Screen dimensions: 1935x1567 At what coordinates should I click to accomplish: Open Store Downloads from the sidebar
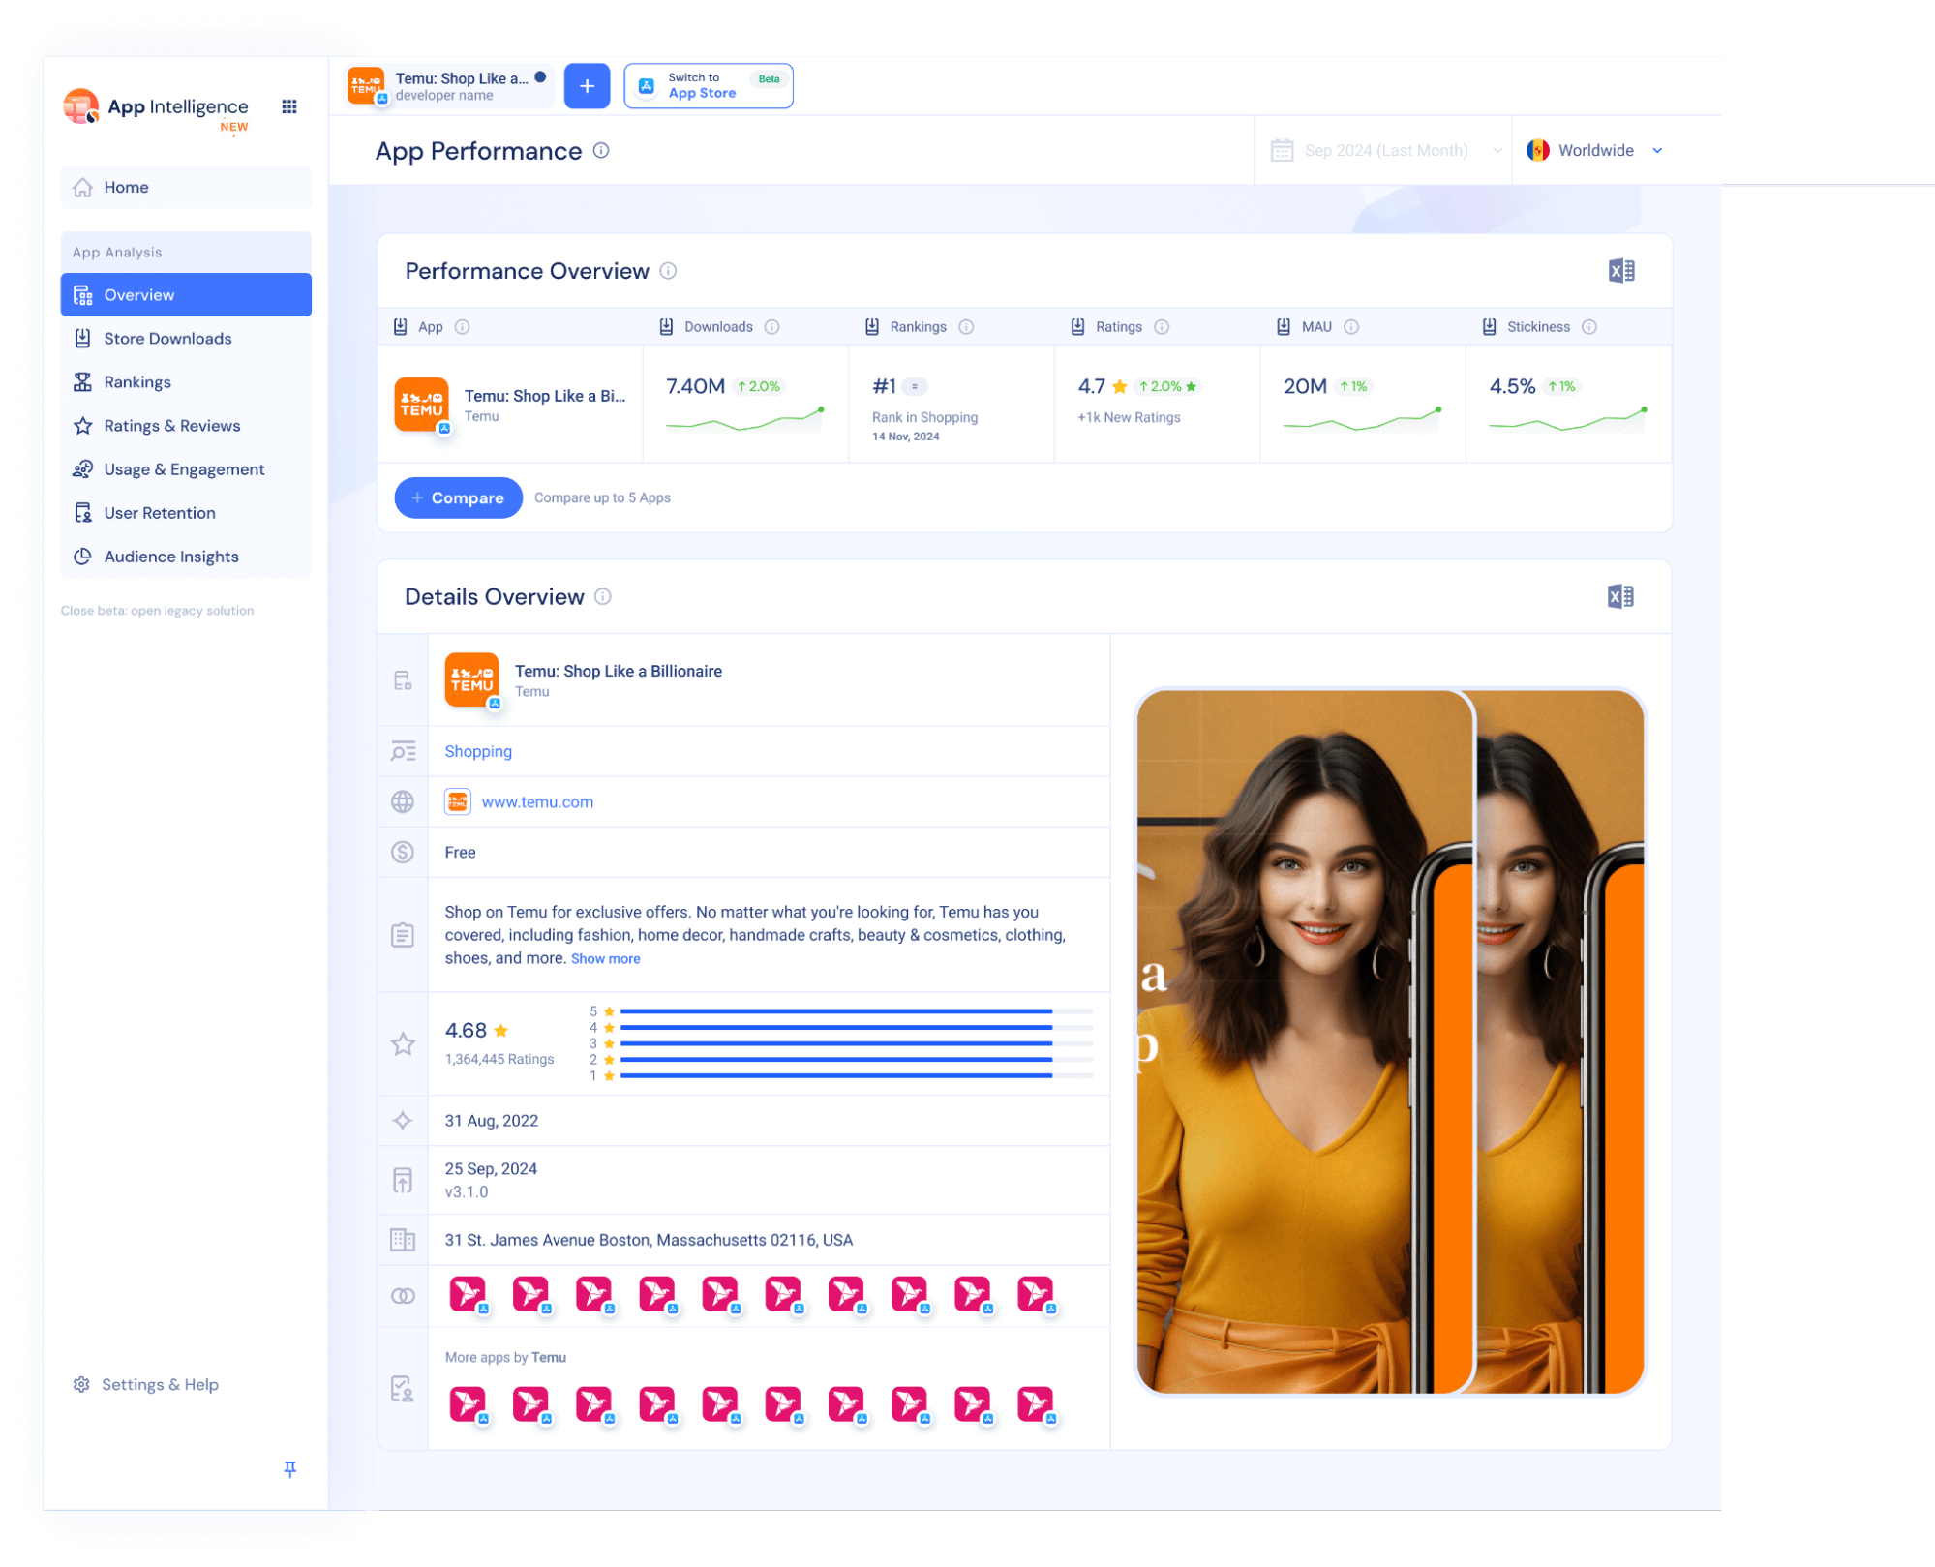point(167,338)
